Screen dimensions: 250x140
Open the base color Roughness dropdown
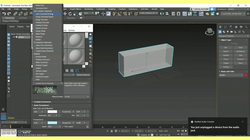(x=68, y=112)
